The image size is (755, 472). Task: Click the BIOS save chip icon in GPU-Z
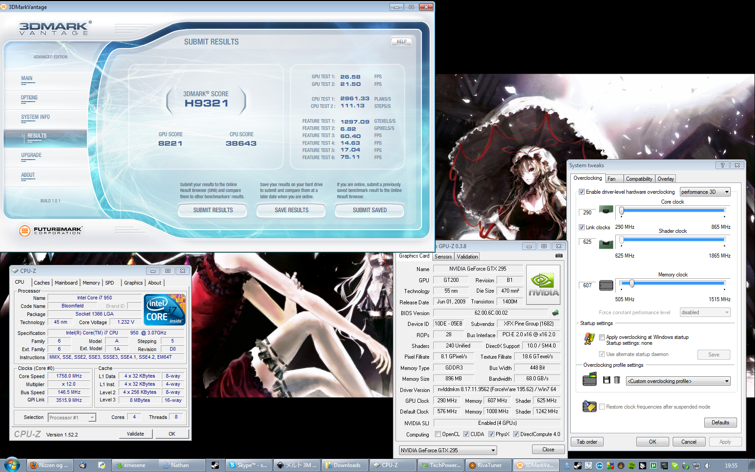555,312
